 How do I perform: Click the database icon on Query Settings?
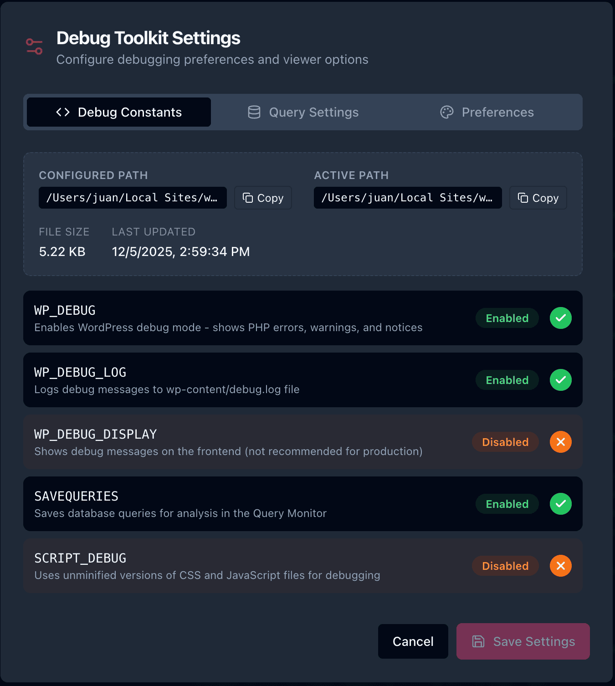pos(254,112)
